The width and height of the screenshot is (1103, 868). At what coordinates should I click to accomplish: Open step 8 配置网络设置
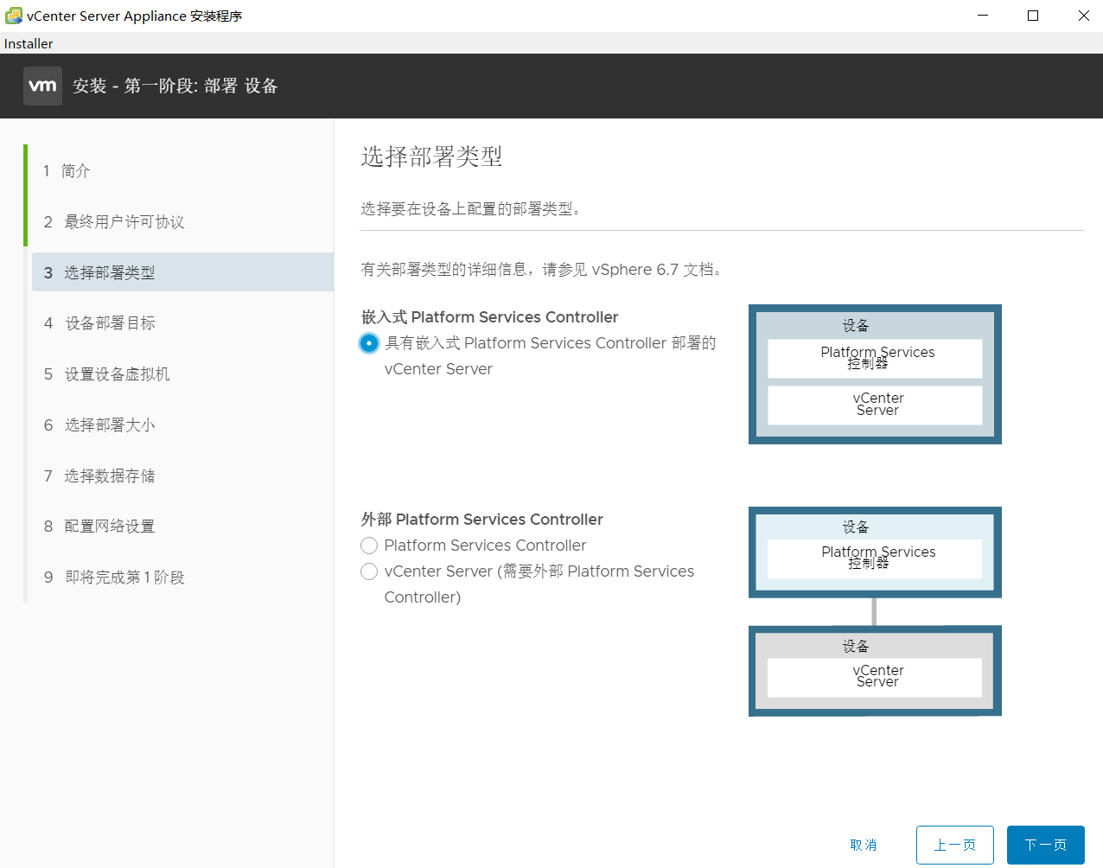(x=181, y=527)
